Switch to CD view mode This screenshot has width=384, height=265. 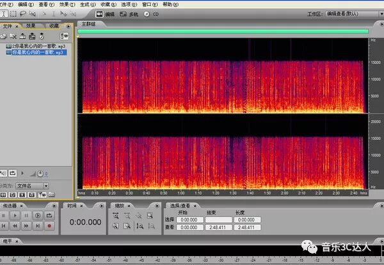coord(152,13)
